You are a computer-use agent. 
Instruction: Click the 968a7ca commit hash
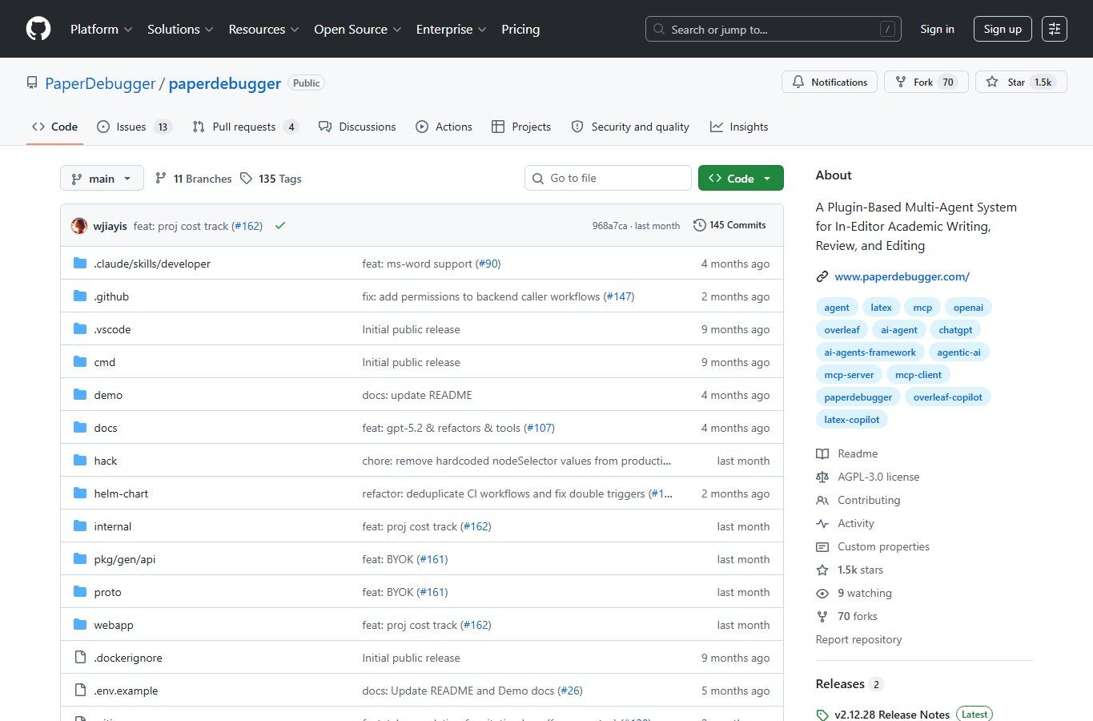tap(610, 226)
